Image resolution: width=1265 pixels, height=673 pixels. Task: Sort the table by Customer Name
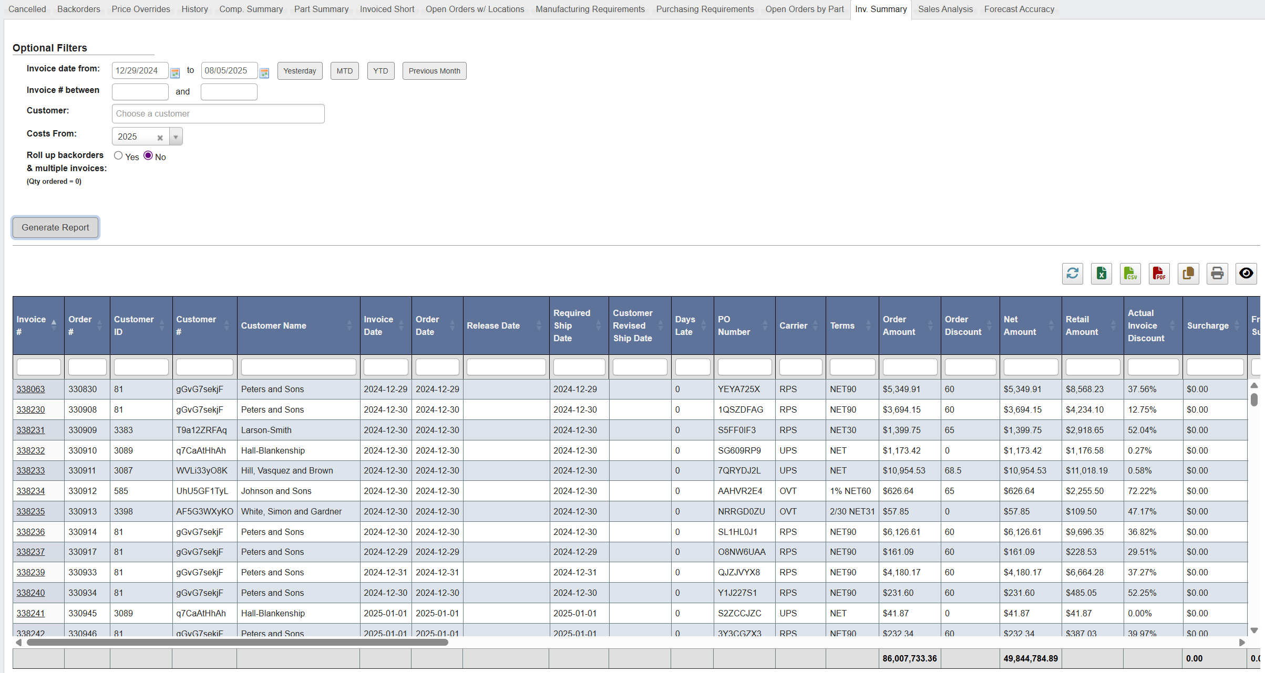tap(274, 325)
